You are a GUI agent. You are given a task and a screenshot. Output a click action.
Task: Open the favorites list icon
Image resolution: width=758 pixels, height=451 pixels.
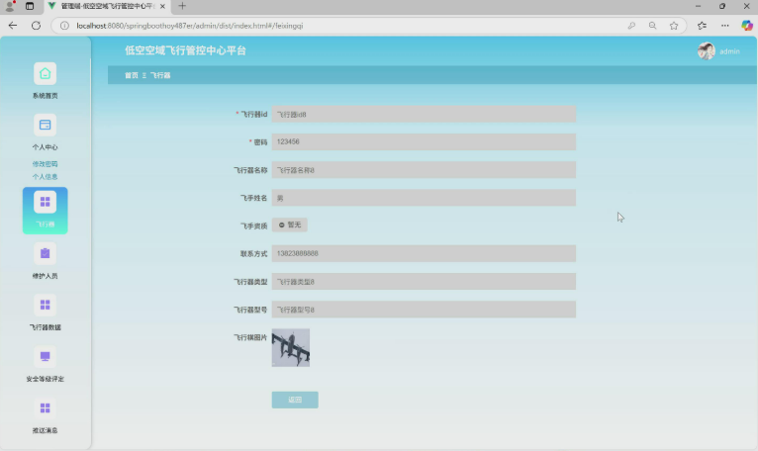coord(702,26)
